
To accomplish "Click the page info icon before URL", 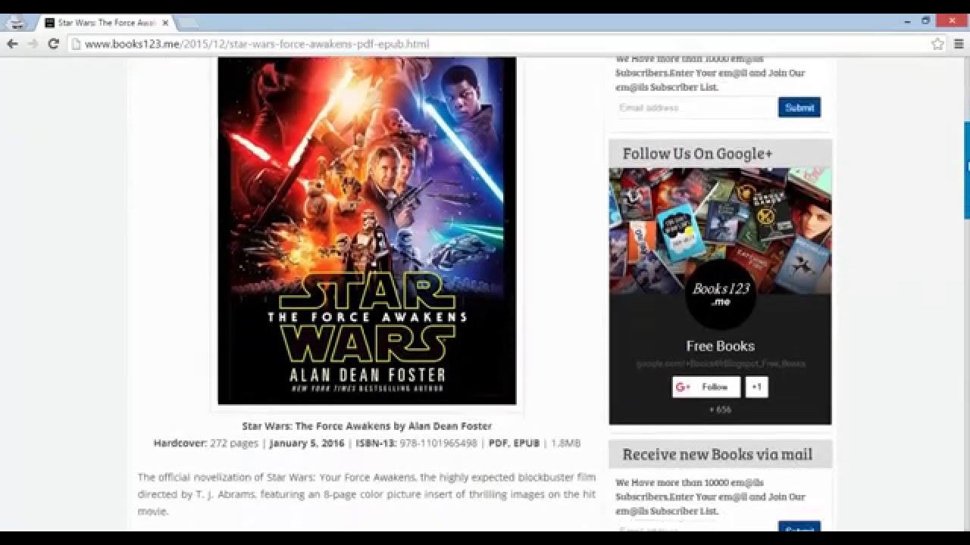I will (75, 44).
